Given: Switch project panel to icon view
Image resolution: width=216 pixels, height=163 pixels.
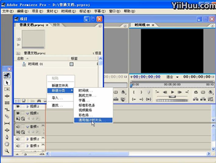Looking at the screenshot, I should click(x=24, y=101).
